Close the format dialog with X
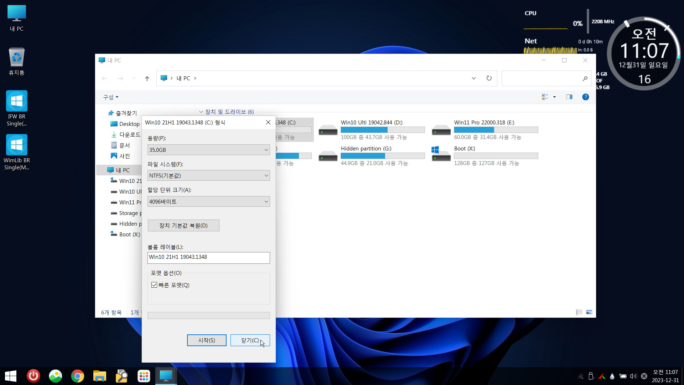 (x=268, y=122)
